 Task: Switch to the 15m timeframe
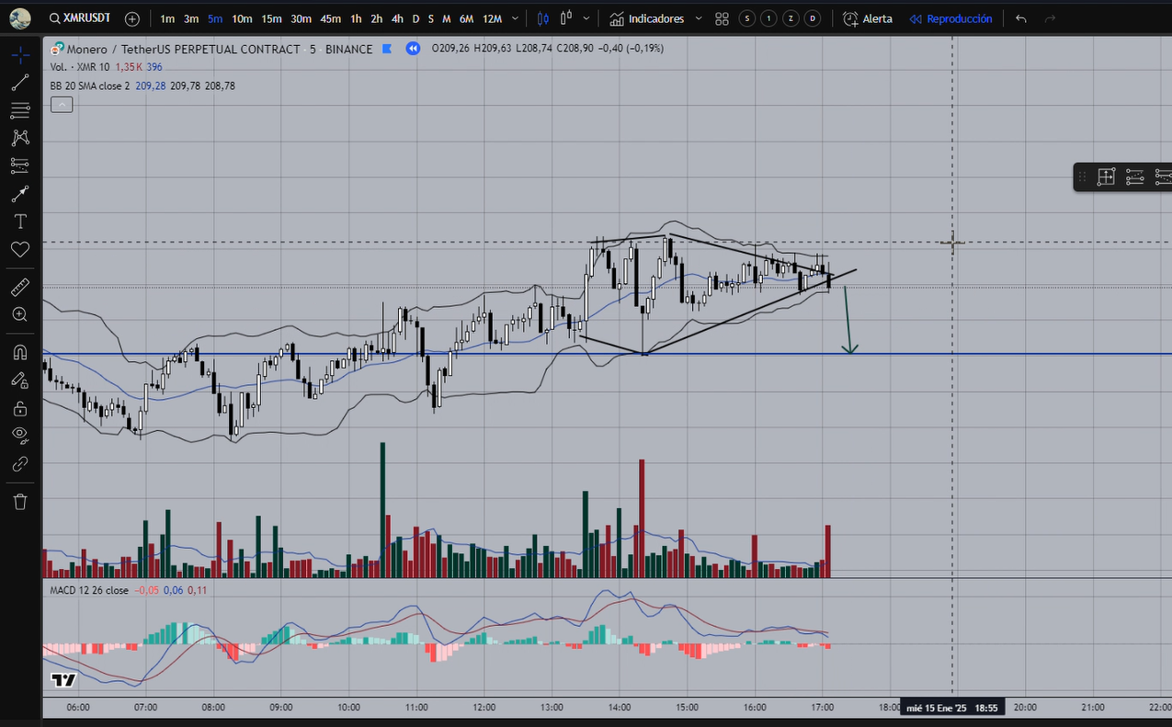point(271,18)
